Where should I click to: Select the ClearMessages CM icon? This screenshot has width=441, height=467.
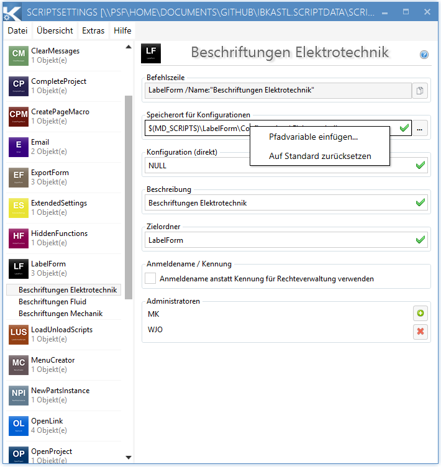tap(19, 56)
